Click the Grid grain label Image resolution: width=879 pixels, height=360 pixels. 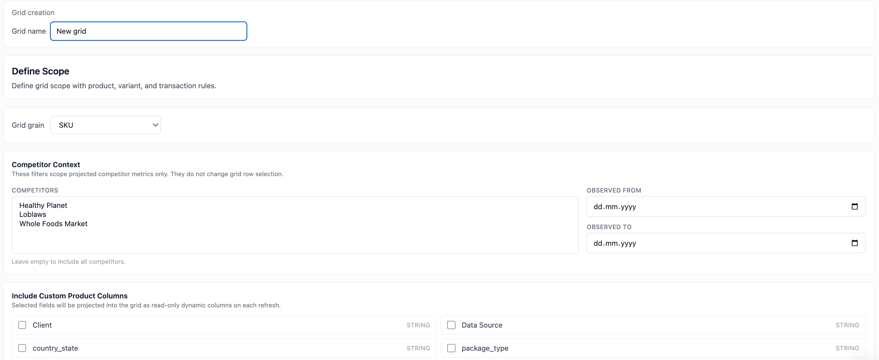click(28, 125)
